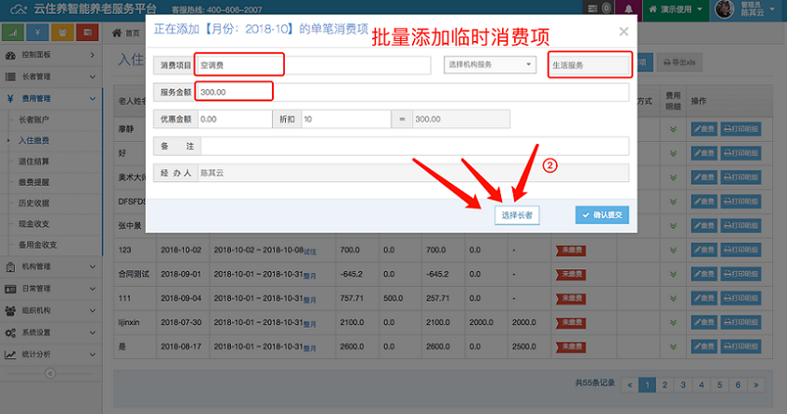Open 退住结算 in the sidebar

tap(35, 161)
